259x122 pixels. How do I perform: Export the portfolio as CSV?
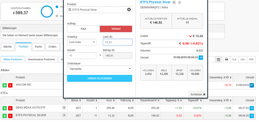click(x=243, y=59)
